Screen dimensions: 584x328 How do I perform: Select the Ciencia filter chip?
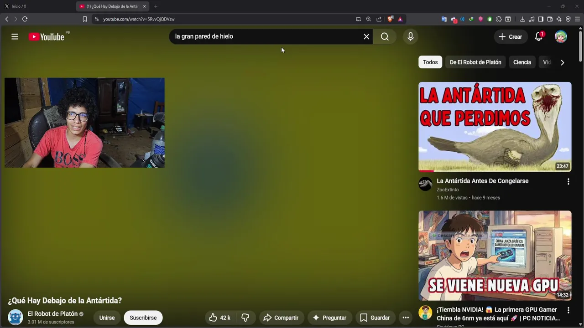(522, 62)
